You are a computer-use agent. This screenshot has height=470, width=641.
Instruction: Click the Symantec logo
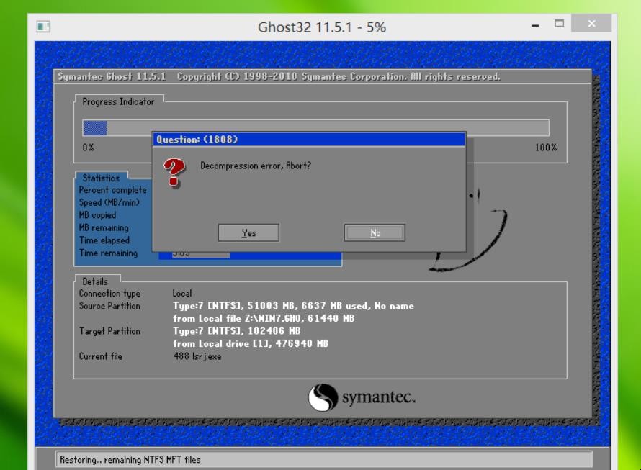[x=362, y=397]
